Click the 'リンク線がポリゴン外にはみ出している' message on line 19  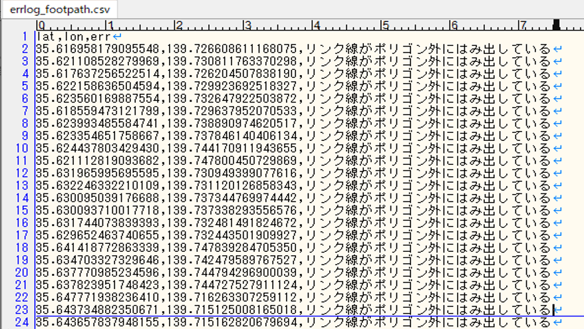[428, 260]
